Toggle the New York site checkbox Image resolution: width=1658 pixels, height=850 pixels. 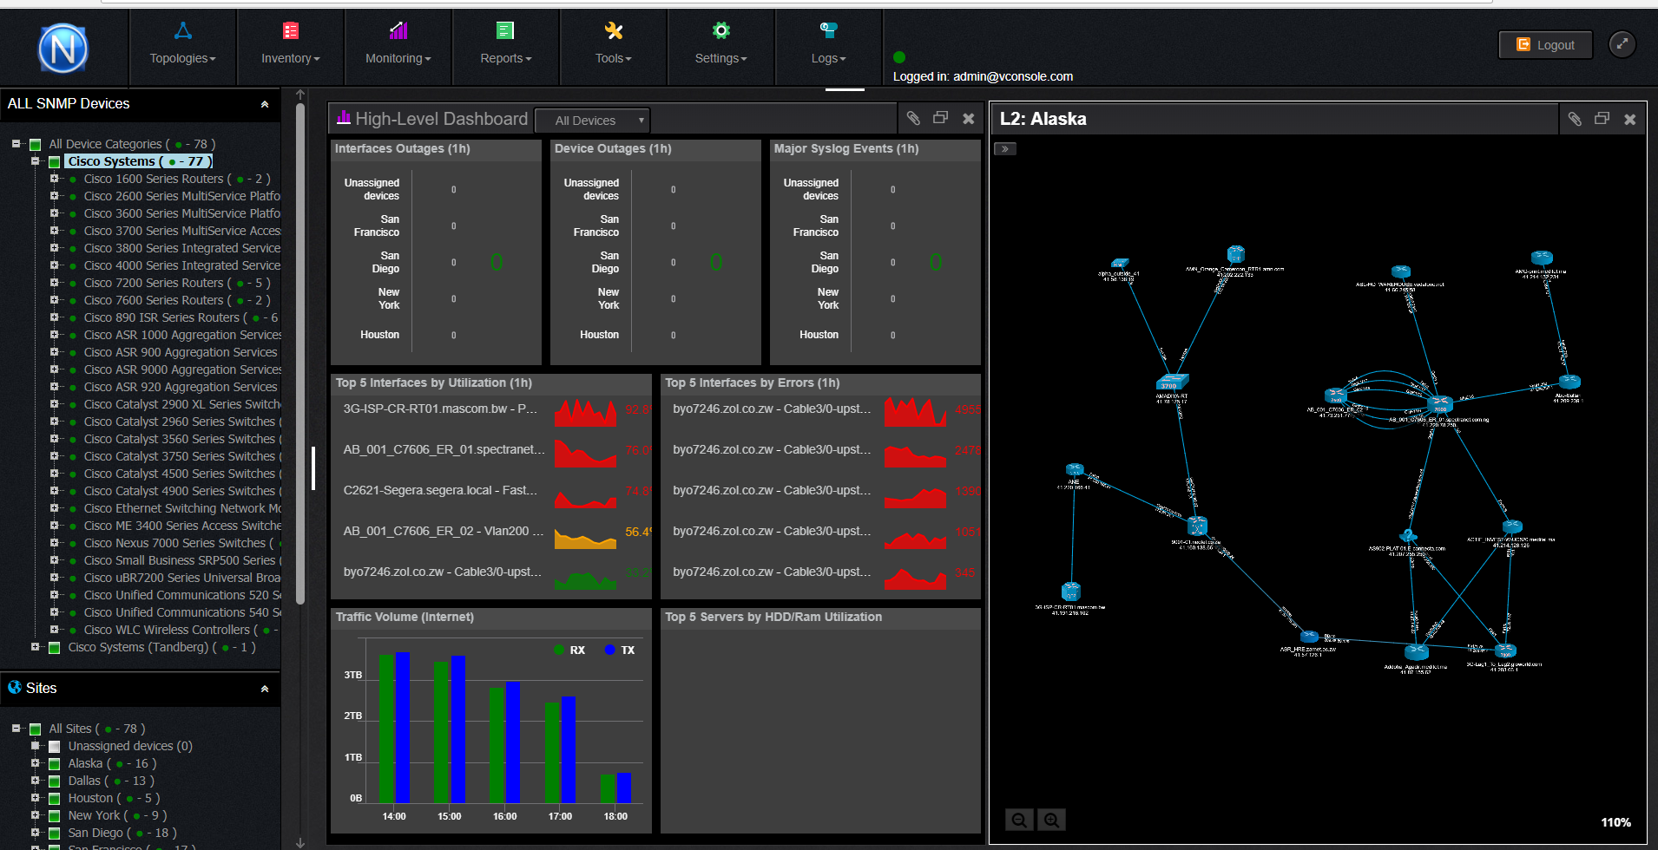point(55,816)
